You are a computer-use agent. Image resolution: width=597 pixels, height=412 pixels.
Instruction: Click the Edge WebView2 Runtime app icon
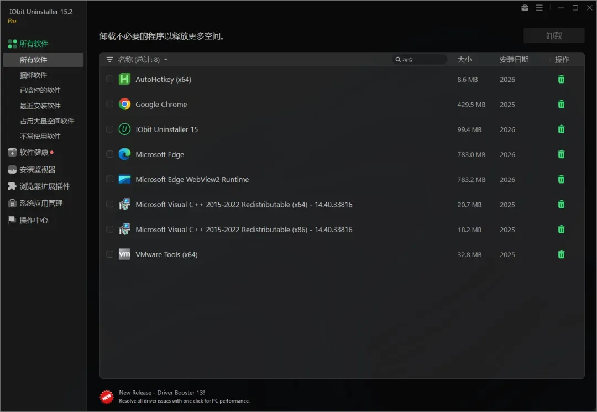[x=124, y=179]
